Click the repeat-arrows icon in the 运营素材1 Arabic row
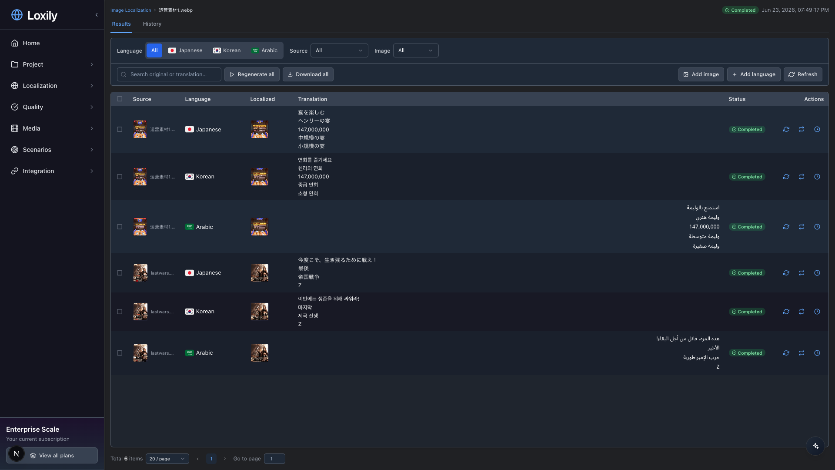Viewport: 835px width, 470px height. pyautogui.click(x=802, y=227)
